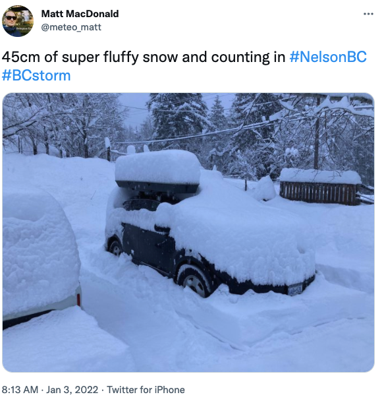384x405 pixels.
Task: Follow the #BCstorm hashtag link
Action: pyautogui.click(x=36, y=75)
